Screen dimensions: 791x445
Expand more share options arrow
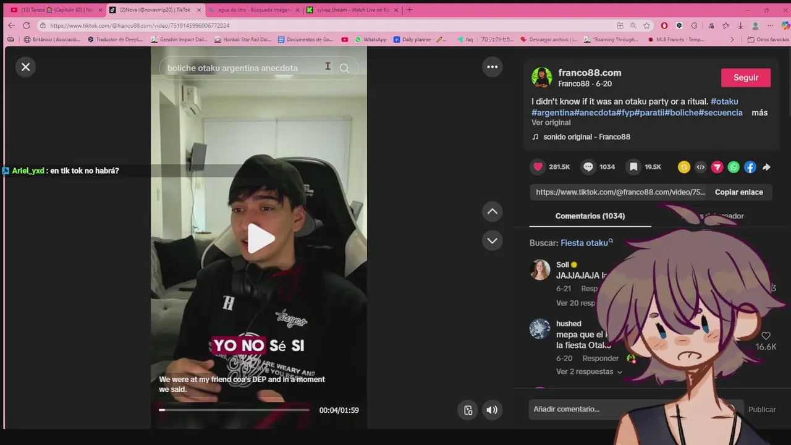pos(766,167)
